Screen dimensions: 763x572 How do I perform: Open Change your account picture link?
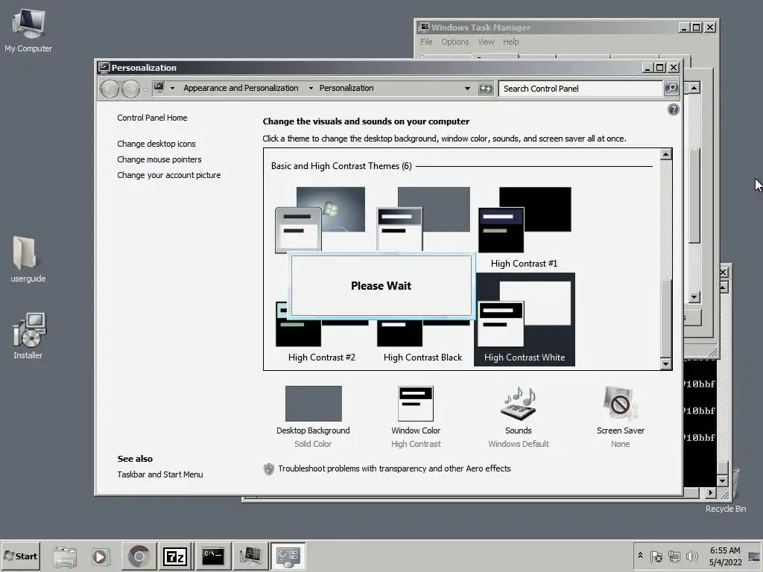[x=169, y=175]
